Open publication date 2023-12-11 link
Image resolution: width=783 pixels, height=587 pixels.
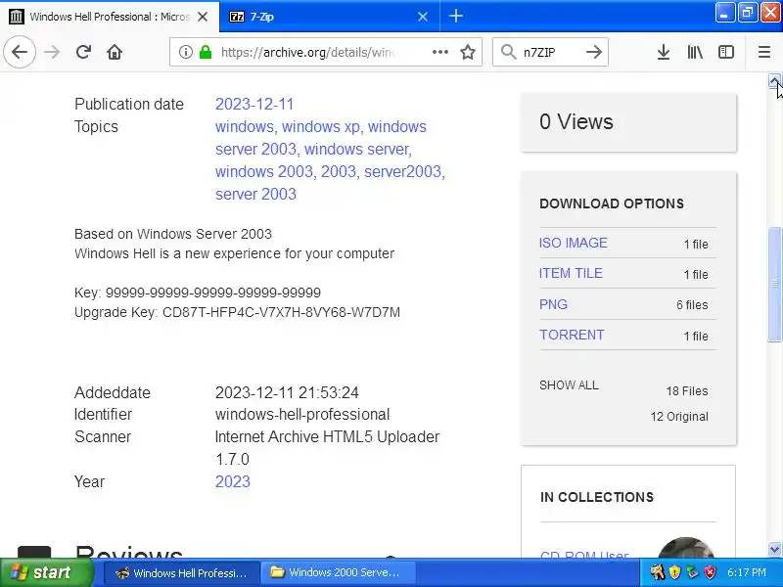(254, 104)
